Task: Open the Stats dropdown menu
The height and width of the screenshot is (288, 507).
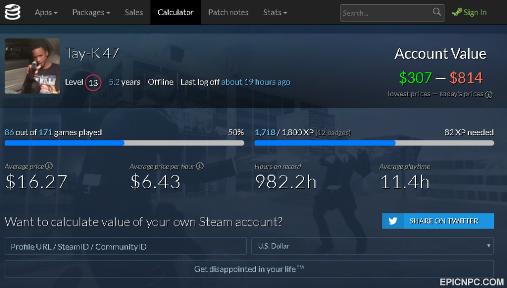Action: tap(275, 12)
